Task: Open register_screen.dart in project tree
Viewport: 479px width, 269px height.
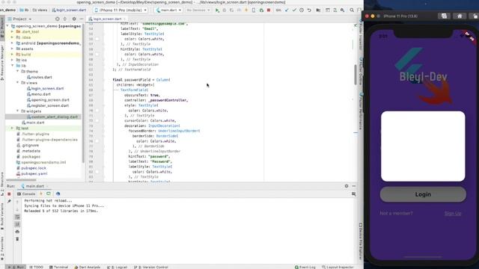Action: (x=48, y=105)
